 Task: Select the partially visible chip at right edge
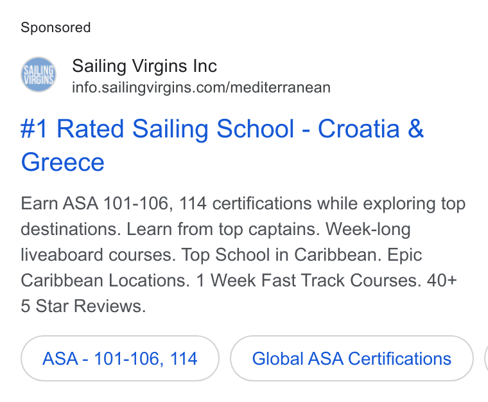pos(486,358)
